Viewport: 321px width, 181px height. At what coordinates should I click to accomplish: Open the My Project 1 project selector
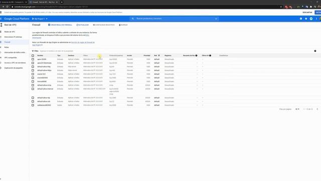point(40,19)
